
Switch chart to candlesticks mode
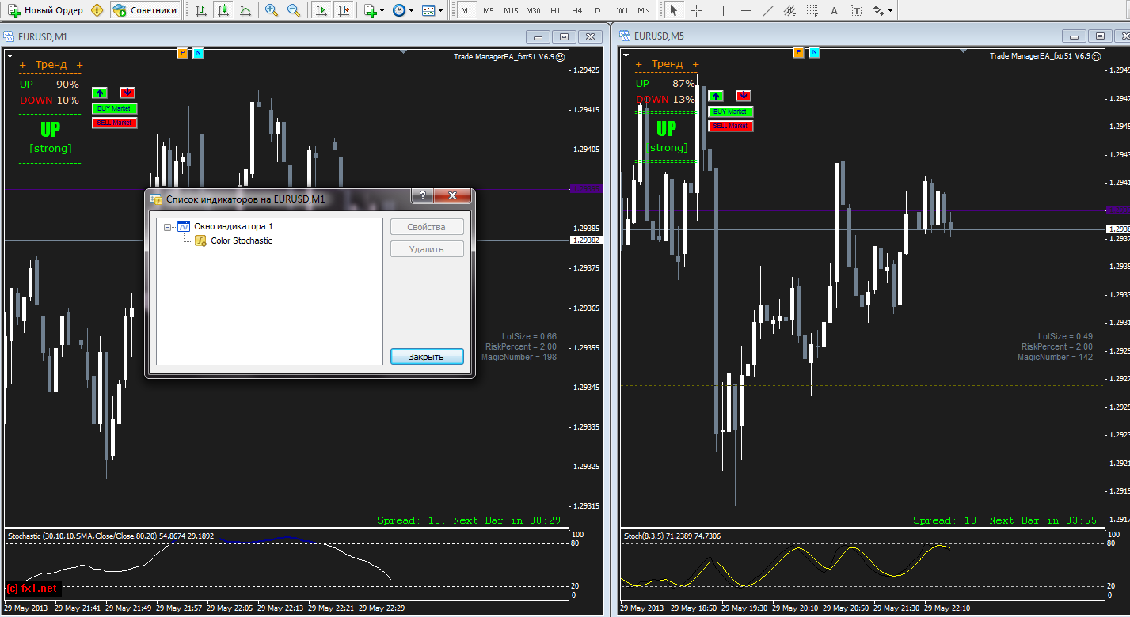point(223,10)
